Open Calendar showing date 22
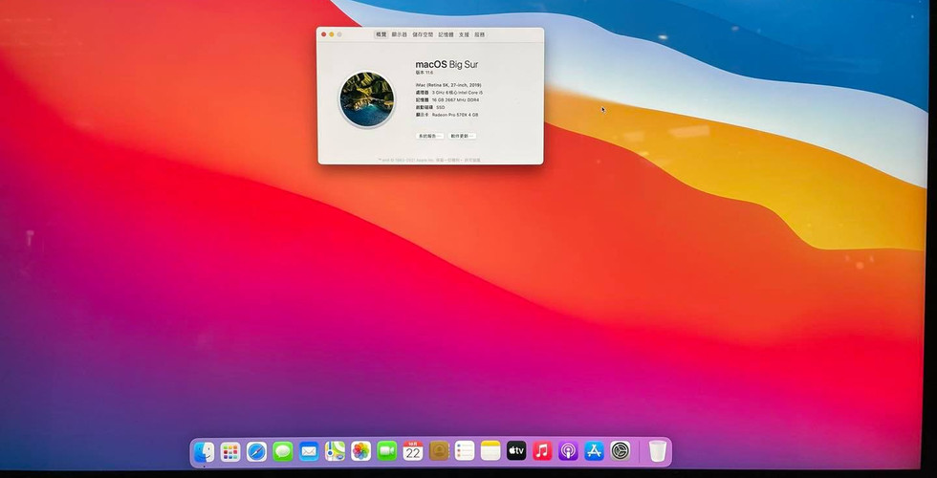The width and height of the screenshot is (937, 478). tap(413, 451)
